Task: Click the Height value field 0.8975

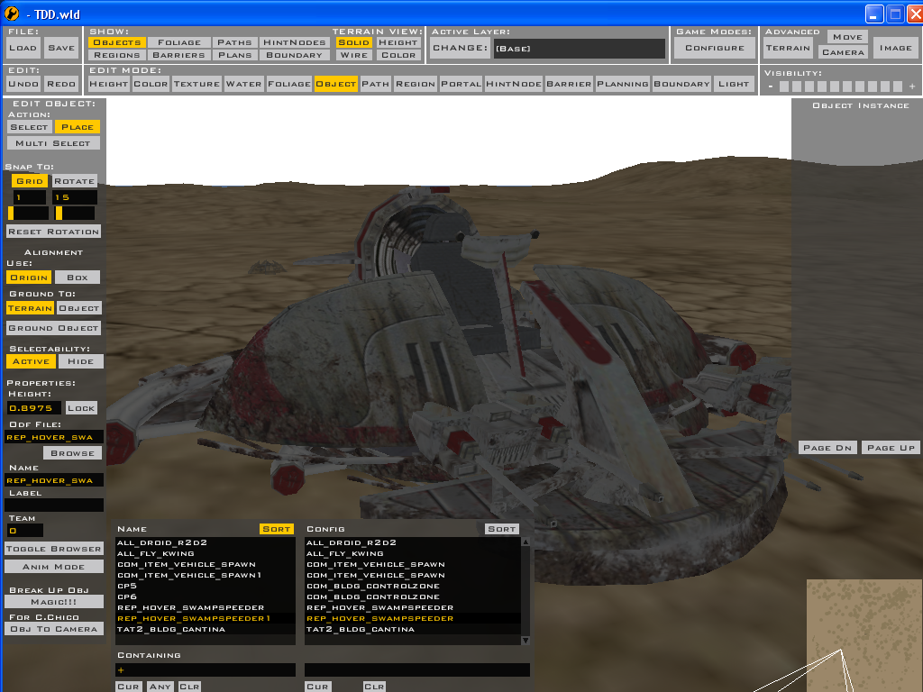Action: (x=33, y=408)
